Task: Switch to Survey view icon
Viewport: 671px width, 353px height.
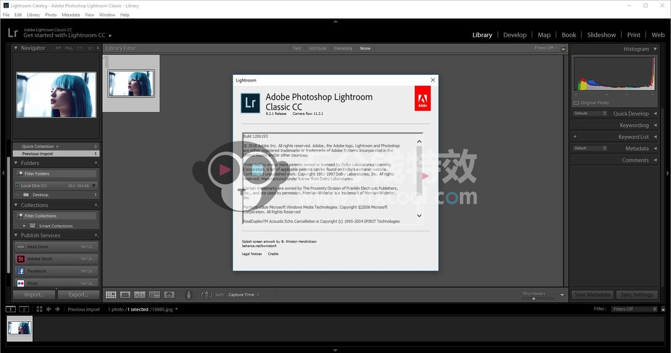Action: click(x=154, y=294)
